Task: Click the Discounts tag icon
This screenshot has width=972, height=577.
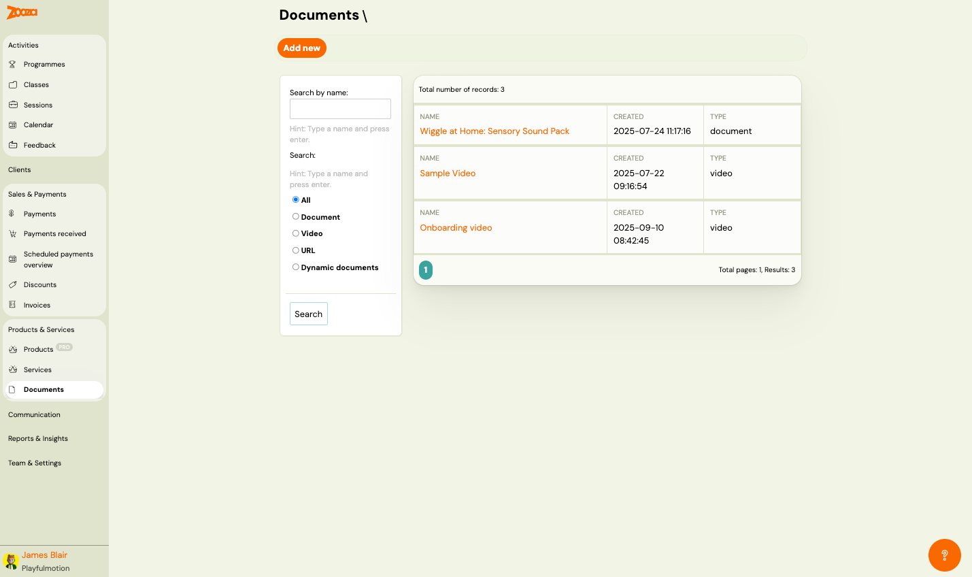Action: pyautogui.click(x=12, y=285)
